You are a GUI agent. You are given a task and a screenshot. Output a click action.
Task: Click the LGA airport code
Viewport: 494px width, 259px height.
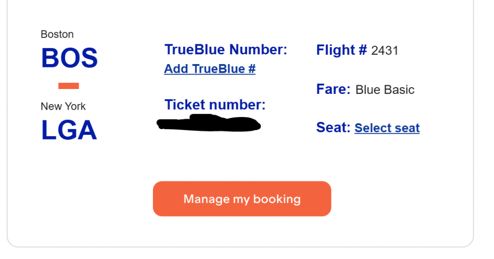pos(69,130)
